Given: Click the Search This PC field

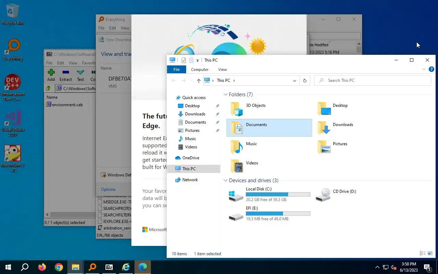Looking at the screenshot, I should [372, 80].
